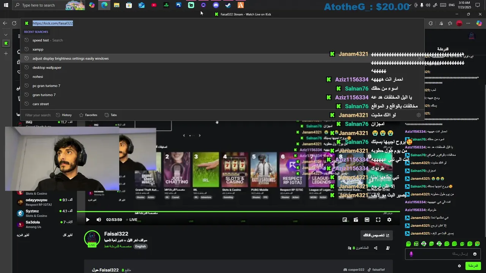Open Outlook from the taskbar
Image resolution: width=486 pixels, height=273 pixels.
coord(141,5)
